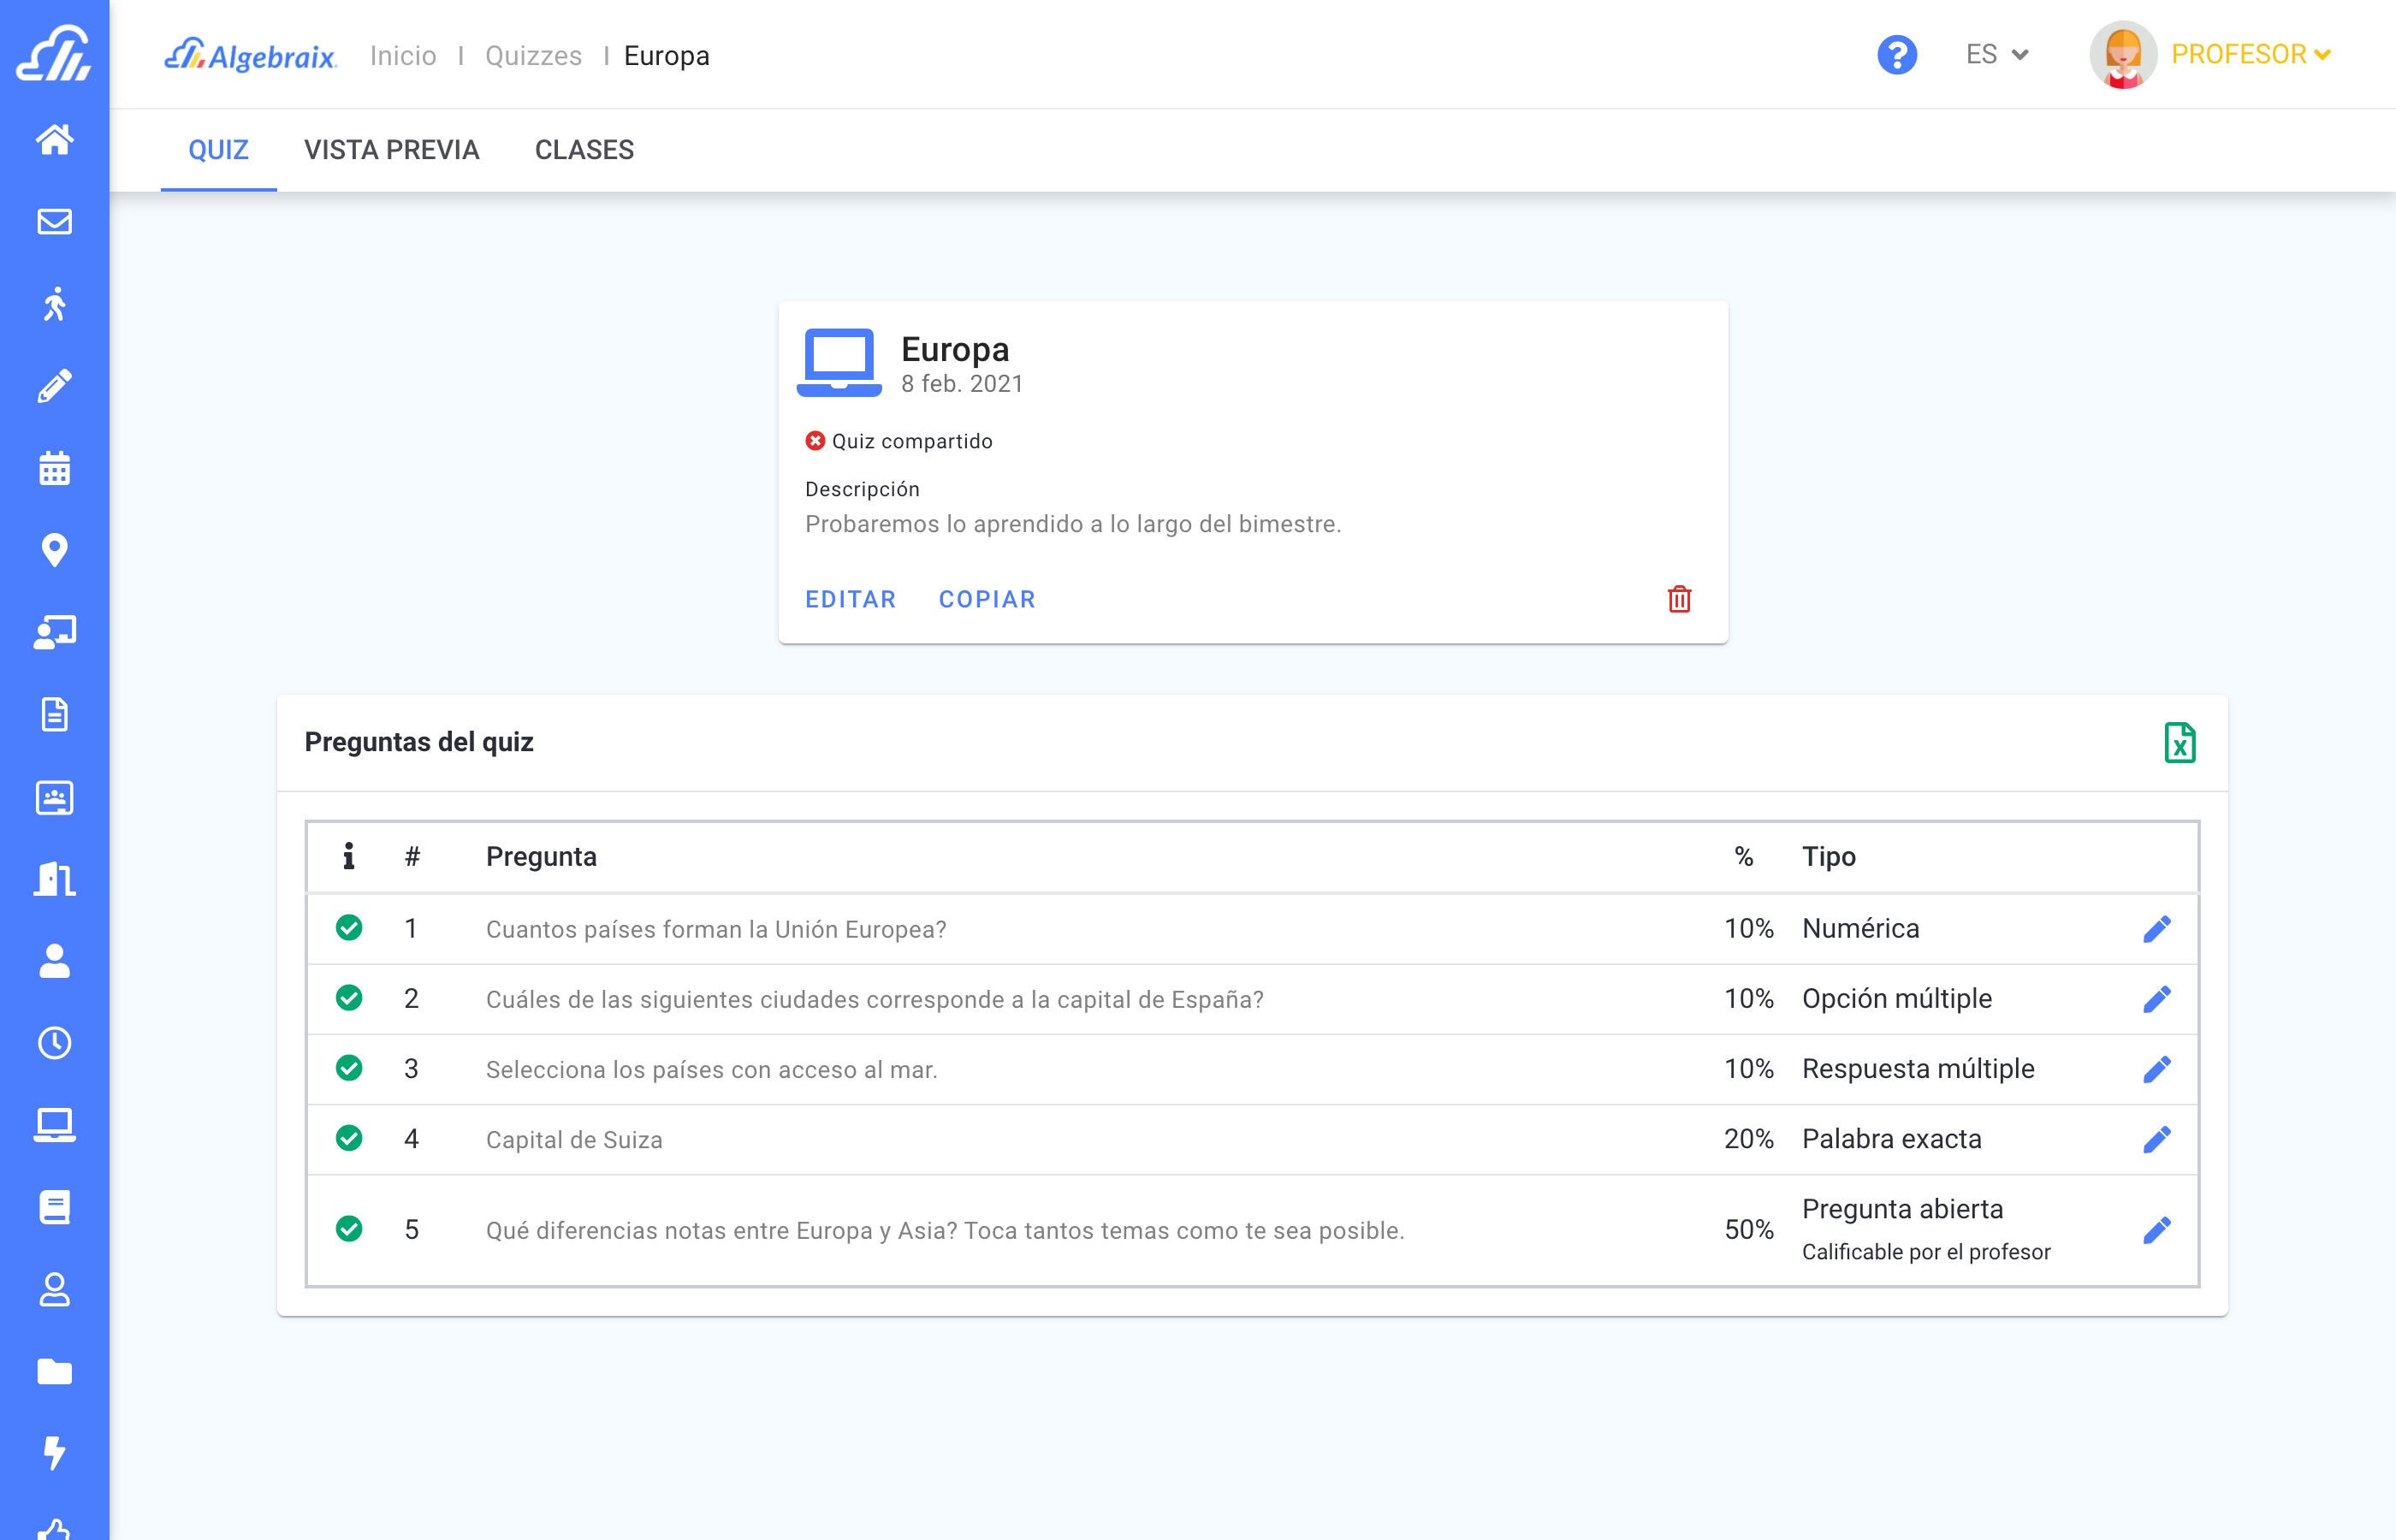The width and height of the screenshot is (2396, 1540).
Task: Edit question 4 with the pencil icon
Action: [2157, 1139]
